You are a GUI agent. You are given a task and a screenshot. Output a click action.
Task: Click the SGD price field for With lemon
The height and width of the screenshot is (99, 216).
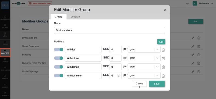116,67
